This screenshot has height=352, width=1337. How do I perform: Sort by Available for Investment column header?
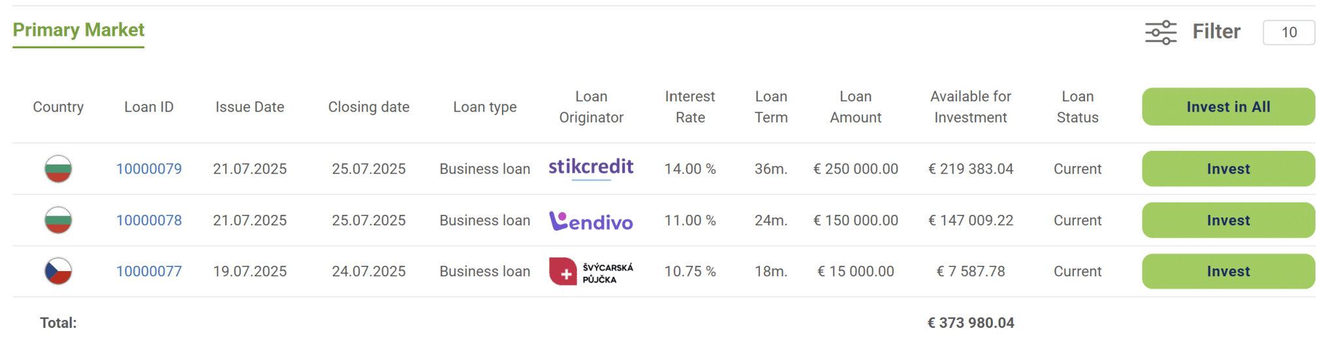(971, 107)
